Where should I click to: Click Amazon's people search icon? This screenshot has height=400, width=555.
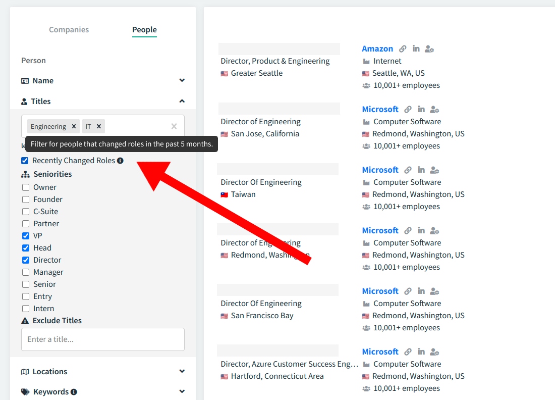coord(429,49)
